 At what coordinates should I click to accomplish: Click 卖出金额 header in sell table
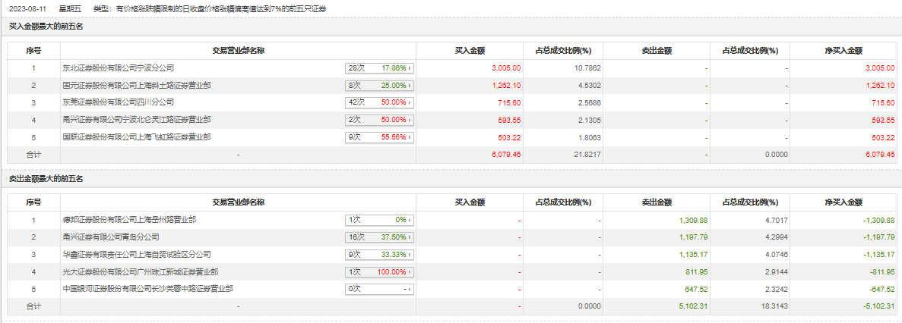657,202
